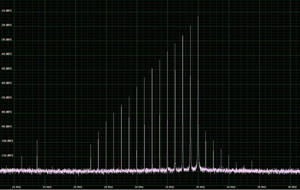This screenshot has width=300, height=190.
Task: Click the -100 dBFS axis label
Action: 7,141
